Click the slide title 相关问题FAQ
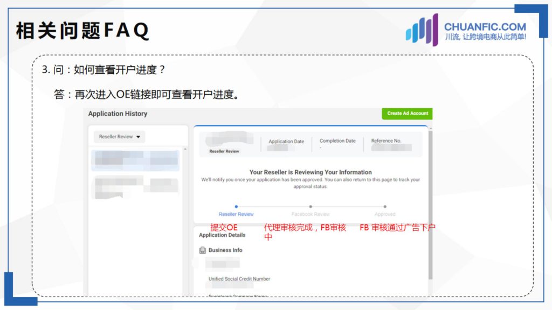 (82, 30)
